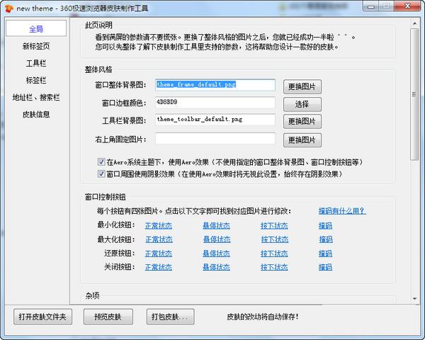425x340 pixels.
Task: Minimize the skin tool window
Action: click(371, 6)
